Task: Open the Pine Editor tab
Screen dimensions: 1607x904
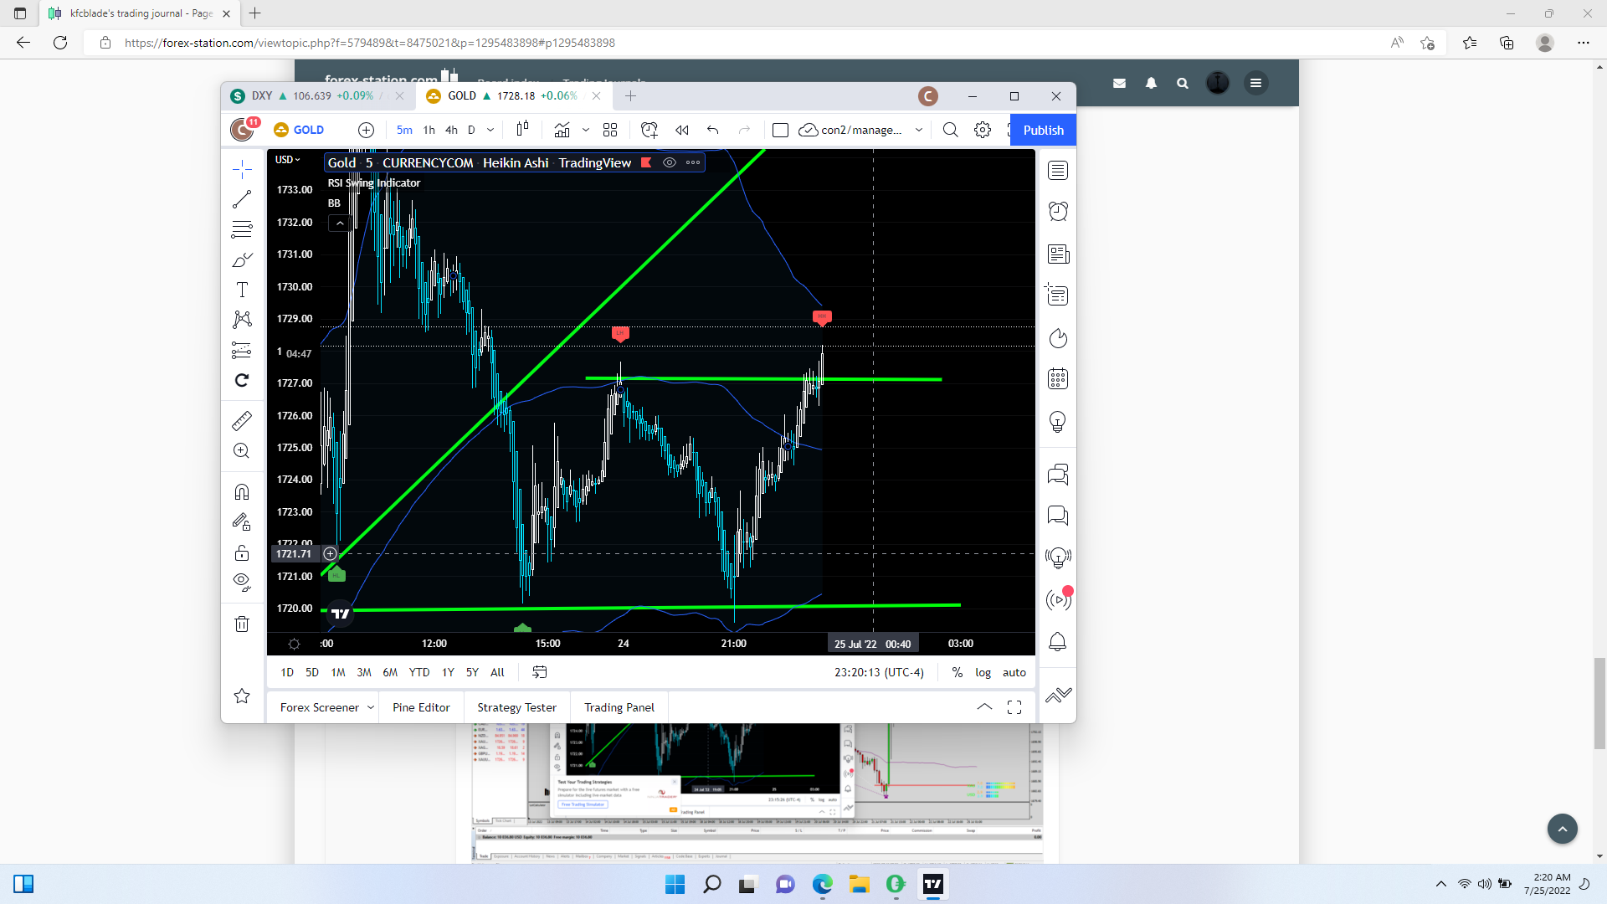Action: (421, 707)
